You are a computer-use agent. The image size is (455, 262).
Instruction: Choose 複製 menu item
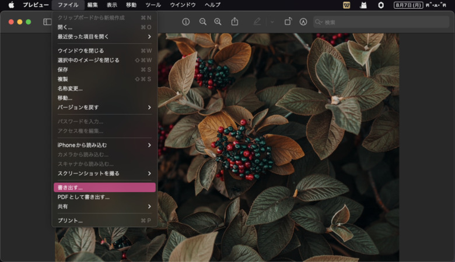(104, 79)
